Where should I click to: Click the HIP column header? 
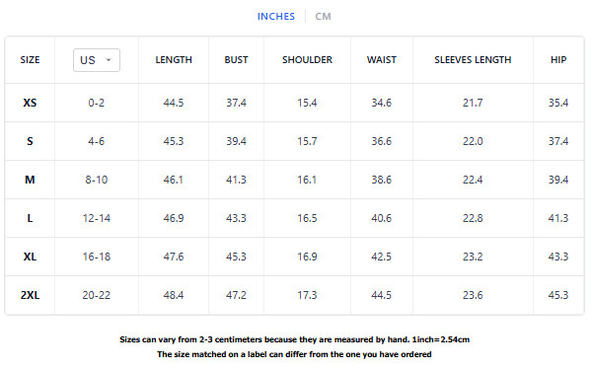558,60
